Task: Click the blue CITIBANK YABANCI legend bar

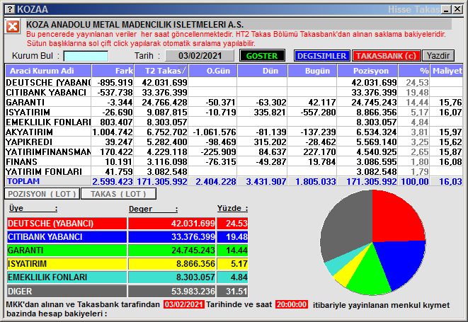Action: pyautogui.click(x=67, y=236)
